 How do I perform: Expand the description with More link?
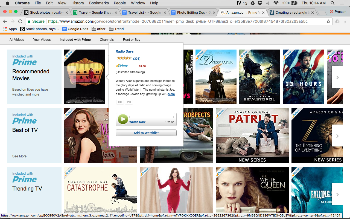(171, 94)
